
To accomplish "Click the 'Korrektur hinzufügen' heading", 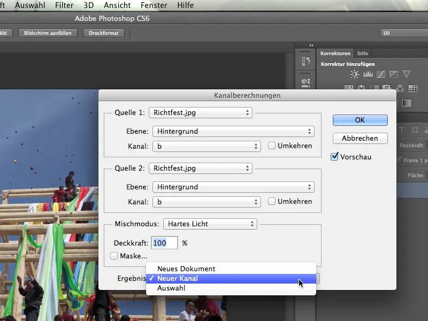I will coord(348,64).
